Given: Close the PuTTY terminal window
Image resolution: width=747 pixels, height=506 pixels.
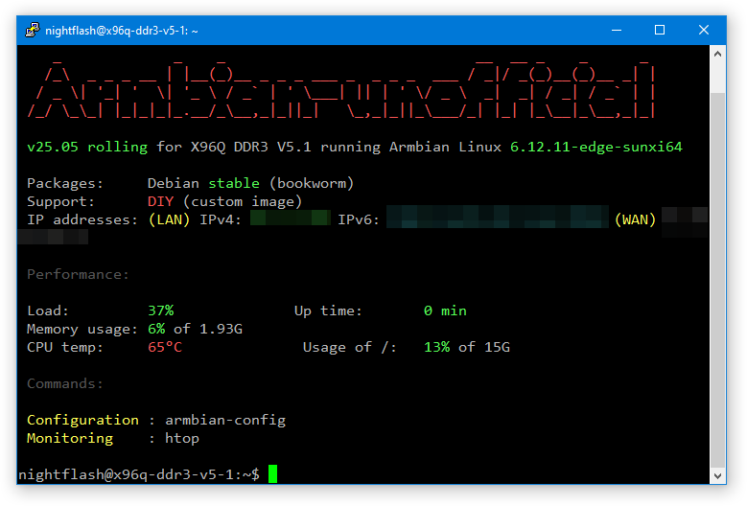Looking at the screenshot, I should tap(704, 30).
